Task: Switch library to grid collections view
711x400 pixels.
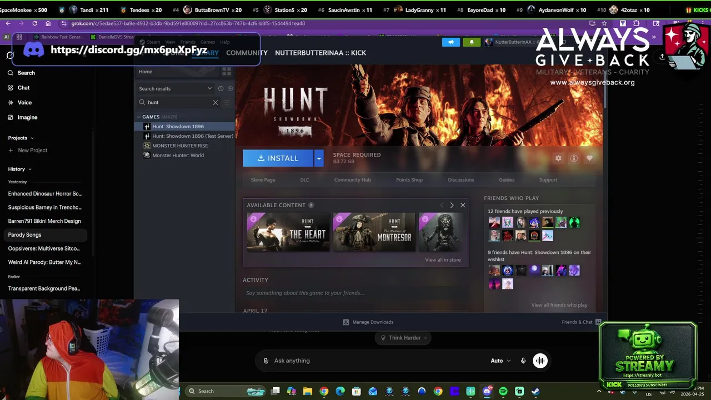Action: [x=227, y=72]
